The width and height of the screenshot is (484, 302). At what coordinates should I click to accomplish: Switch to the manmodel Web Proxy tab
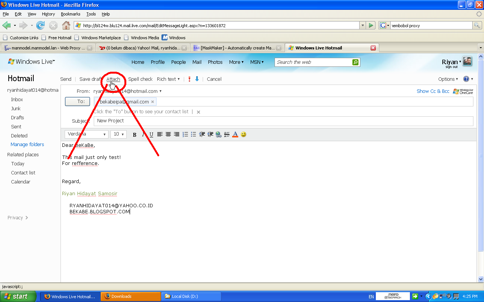(48, 48)
